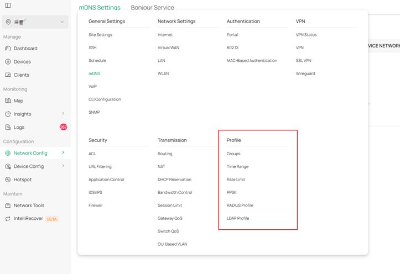Screen dimensions: 400x274
Task: Click the Logs icon in the sidebar
Action: [8, 127]
